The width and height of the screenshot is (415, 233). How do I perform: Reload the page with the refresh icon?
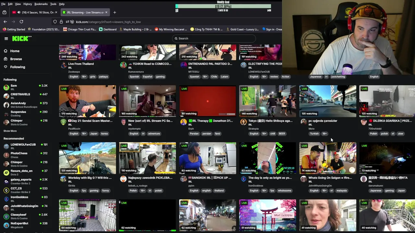click(x=21, y=22)
